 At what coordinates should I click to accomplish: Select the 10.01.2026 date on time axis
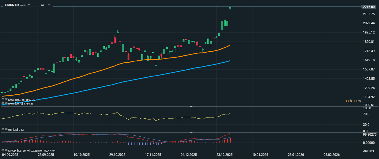260,154
